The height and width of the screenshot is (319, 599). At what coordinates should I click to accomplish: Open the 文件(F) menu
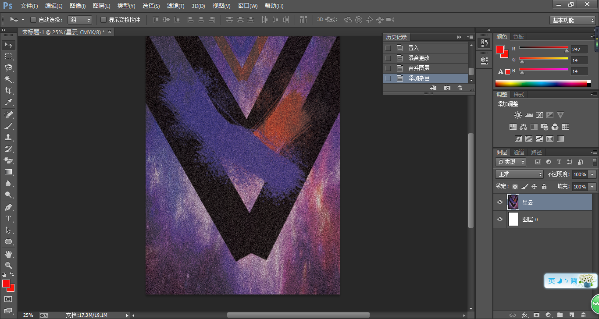click(29, 6)
